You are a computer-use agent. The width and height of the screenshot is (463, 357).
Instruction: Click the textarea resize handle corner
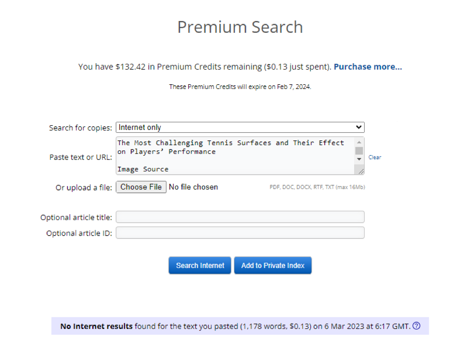click(361, 171)
